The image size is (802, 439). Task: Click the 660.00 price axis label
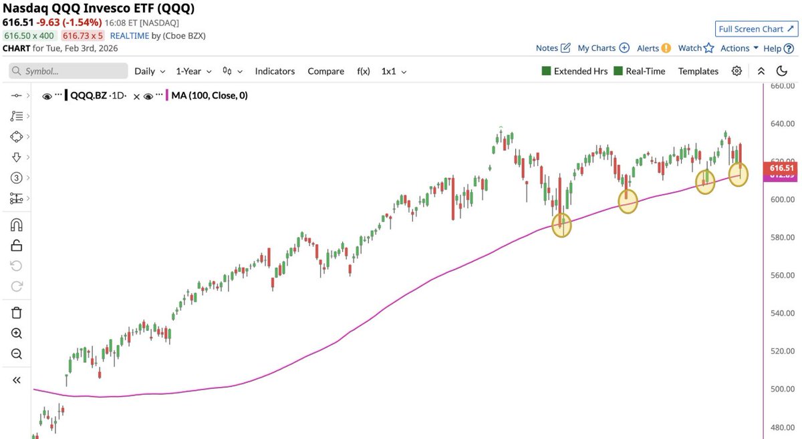pos(782,86)
